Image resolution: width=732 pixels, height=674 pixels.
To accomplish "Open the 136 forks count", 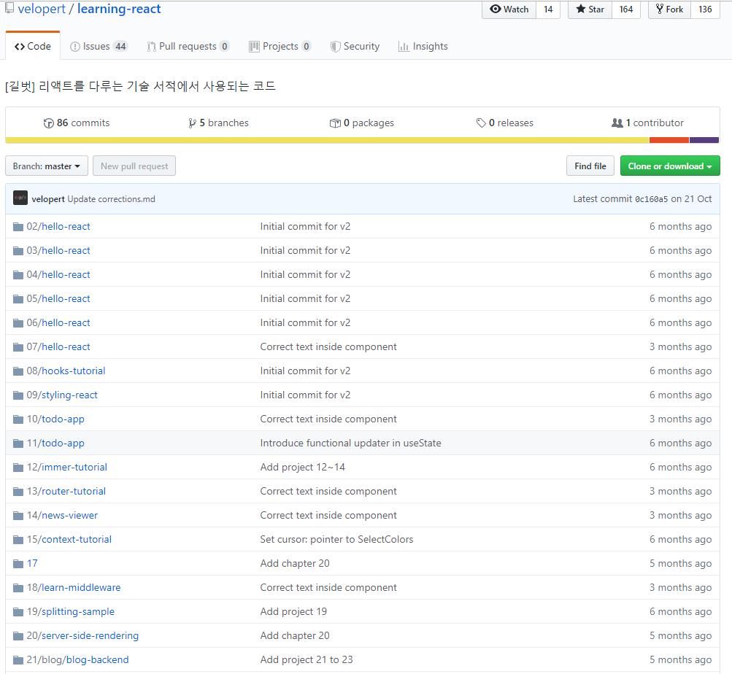I will [x=705, y=9].
